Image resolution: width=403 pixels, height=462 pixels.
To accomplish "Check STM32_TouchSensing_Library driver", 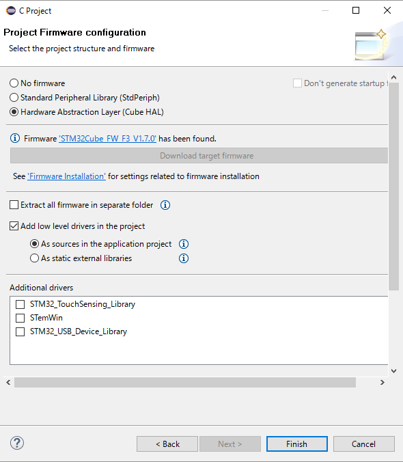I will [20, 304].
